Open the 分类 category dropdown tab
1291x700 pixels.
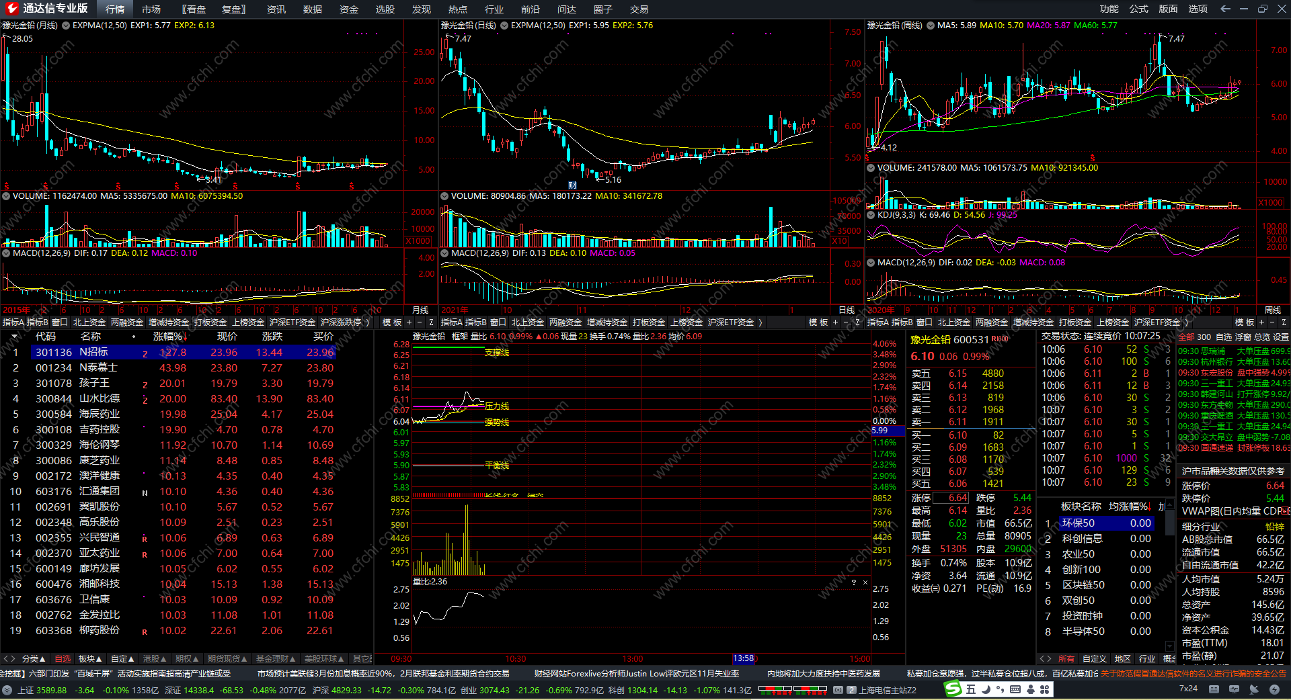click(34, 659)
